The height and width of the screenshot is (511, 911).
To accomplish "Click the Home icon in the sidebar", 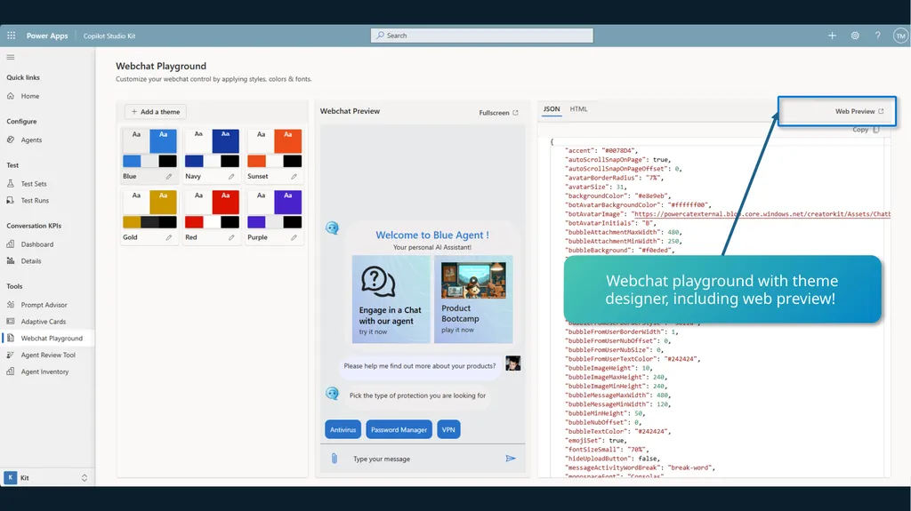I will point(11,96).
